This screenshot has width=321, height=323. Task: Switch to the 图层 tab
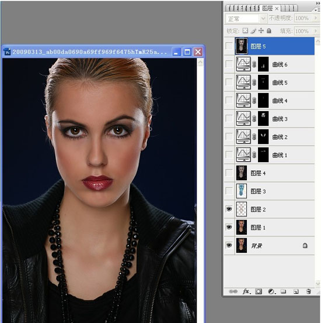(268, 8)
